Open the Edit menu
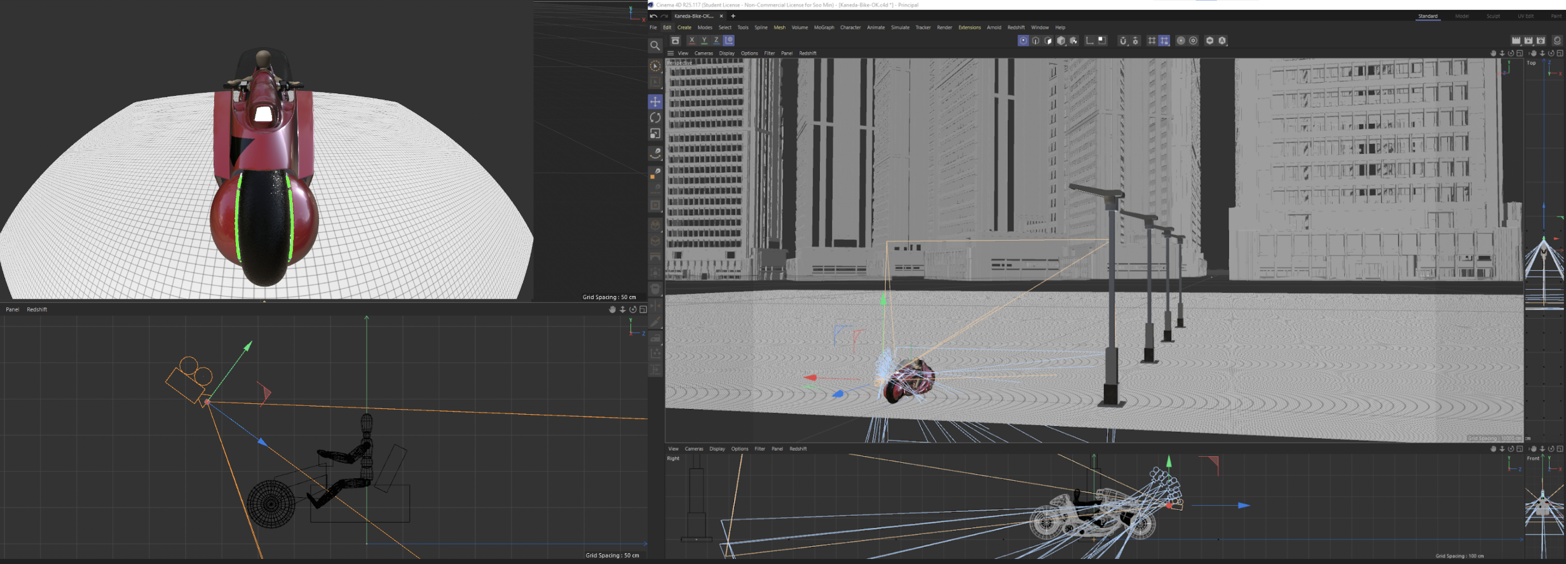This screenshot has height=564, width=1566. [667, 27]
